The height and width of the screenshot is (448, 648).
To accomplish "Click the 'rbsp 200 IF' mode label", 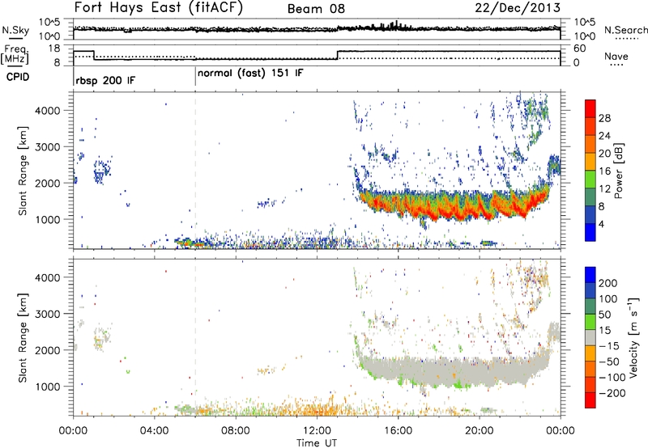I will coord(105,80).
